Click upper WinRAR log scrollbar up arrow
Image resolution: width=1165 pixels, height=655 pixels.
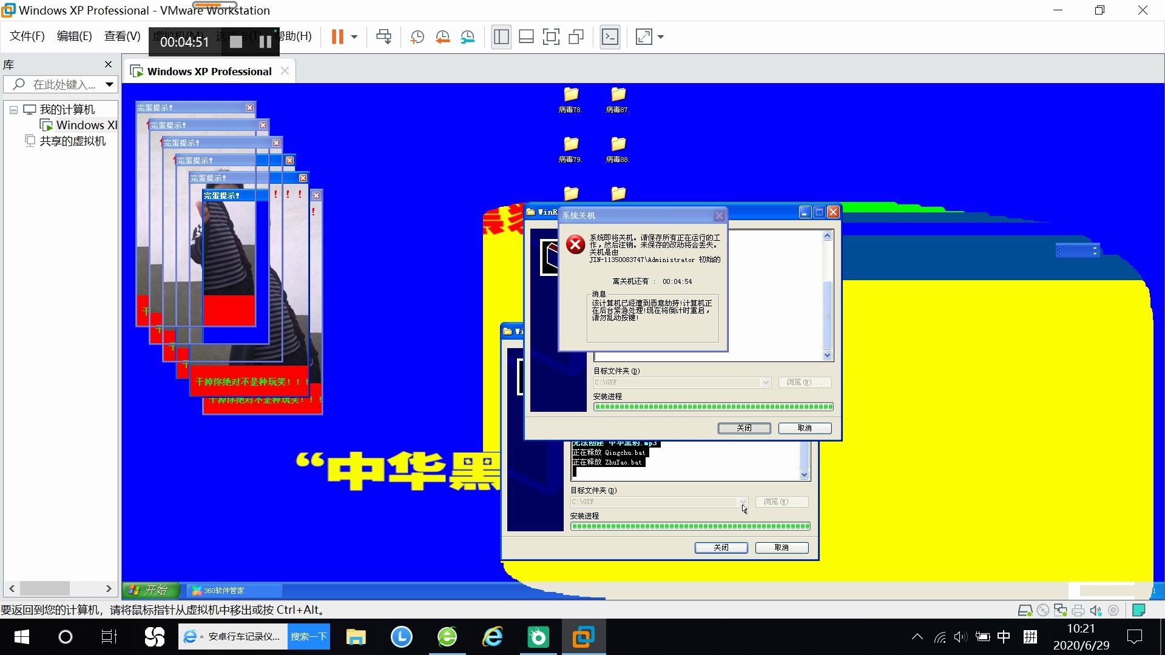(827, 236)
